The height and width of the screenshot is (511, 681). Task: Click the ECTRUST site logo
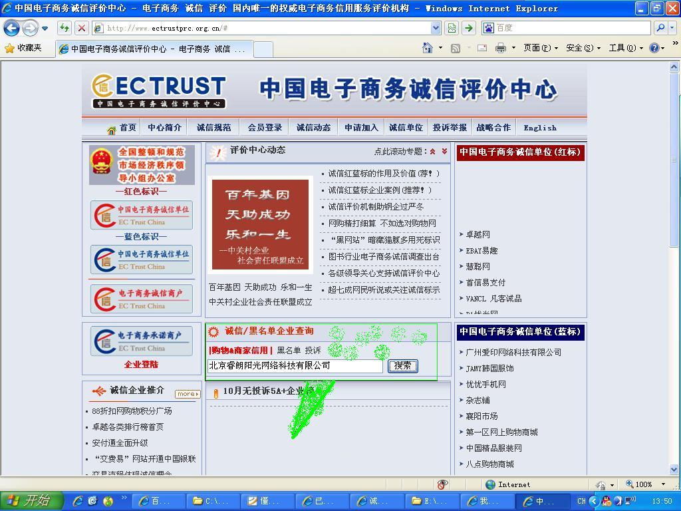(158, 90)
